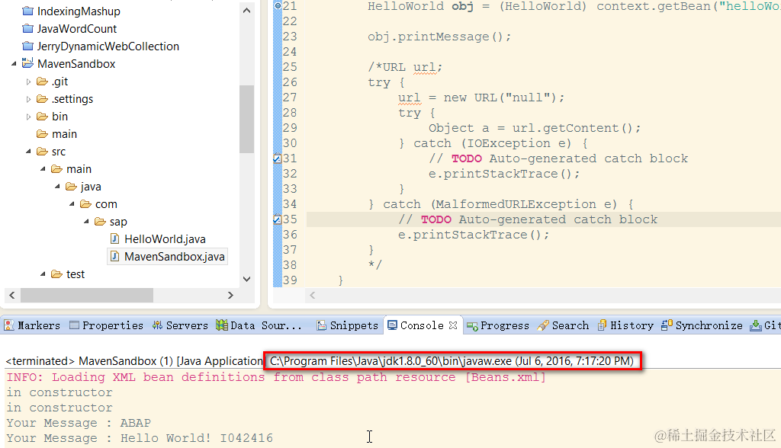Collapse the src folder
Viewport: 781px width, 448px height.
pyautogui.click(x=28, y=152)
